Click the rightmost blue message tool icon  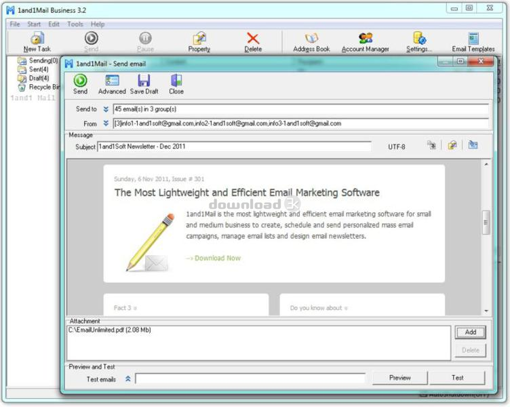coord(473,144)
